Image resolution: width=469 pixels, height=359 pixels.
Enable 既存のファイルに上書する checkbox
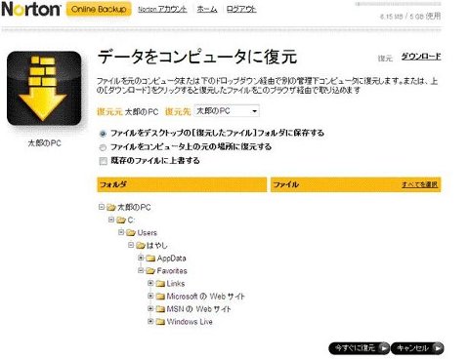coord(104,161)
